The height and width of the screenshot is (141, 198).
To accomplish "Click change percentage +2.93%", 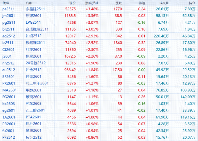I will coord(92,36).
